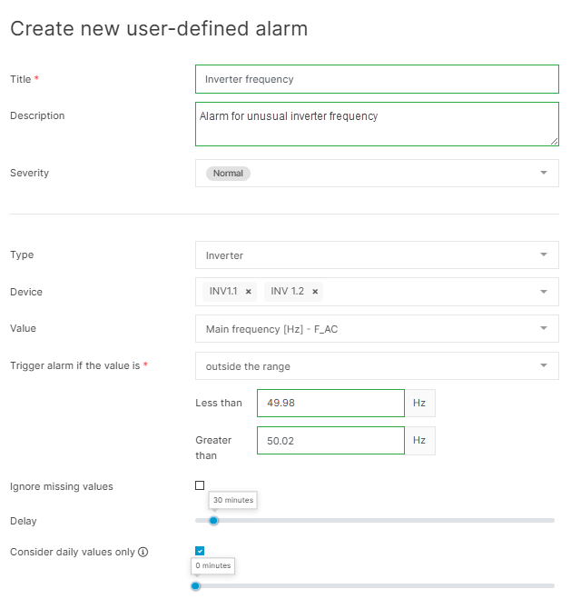
Task: Click info icon beside Consider daily values only
Action: tap(143, 552)
